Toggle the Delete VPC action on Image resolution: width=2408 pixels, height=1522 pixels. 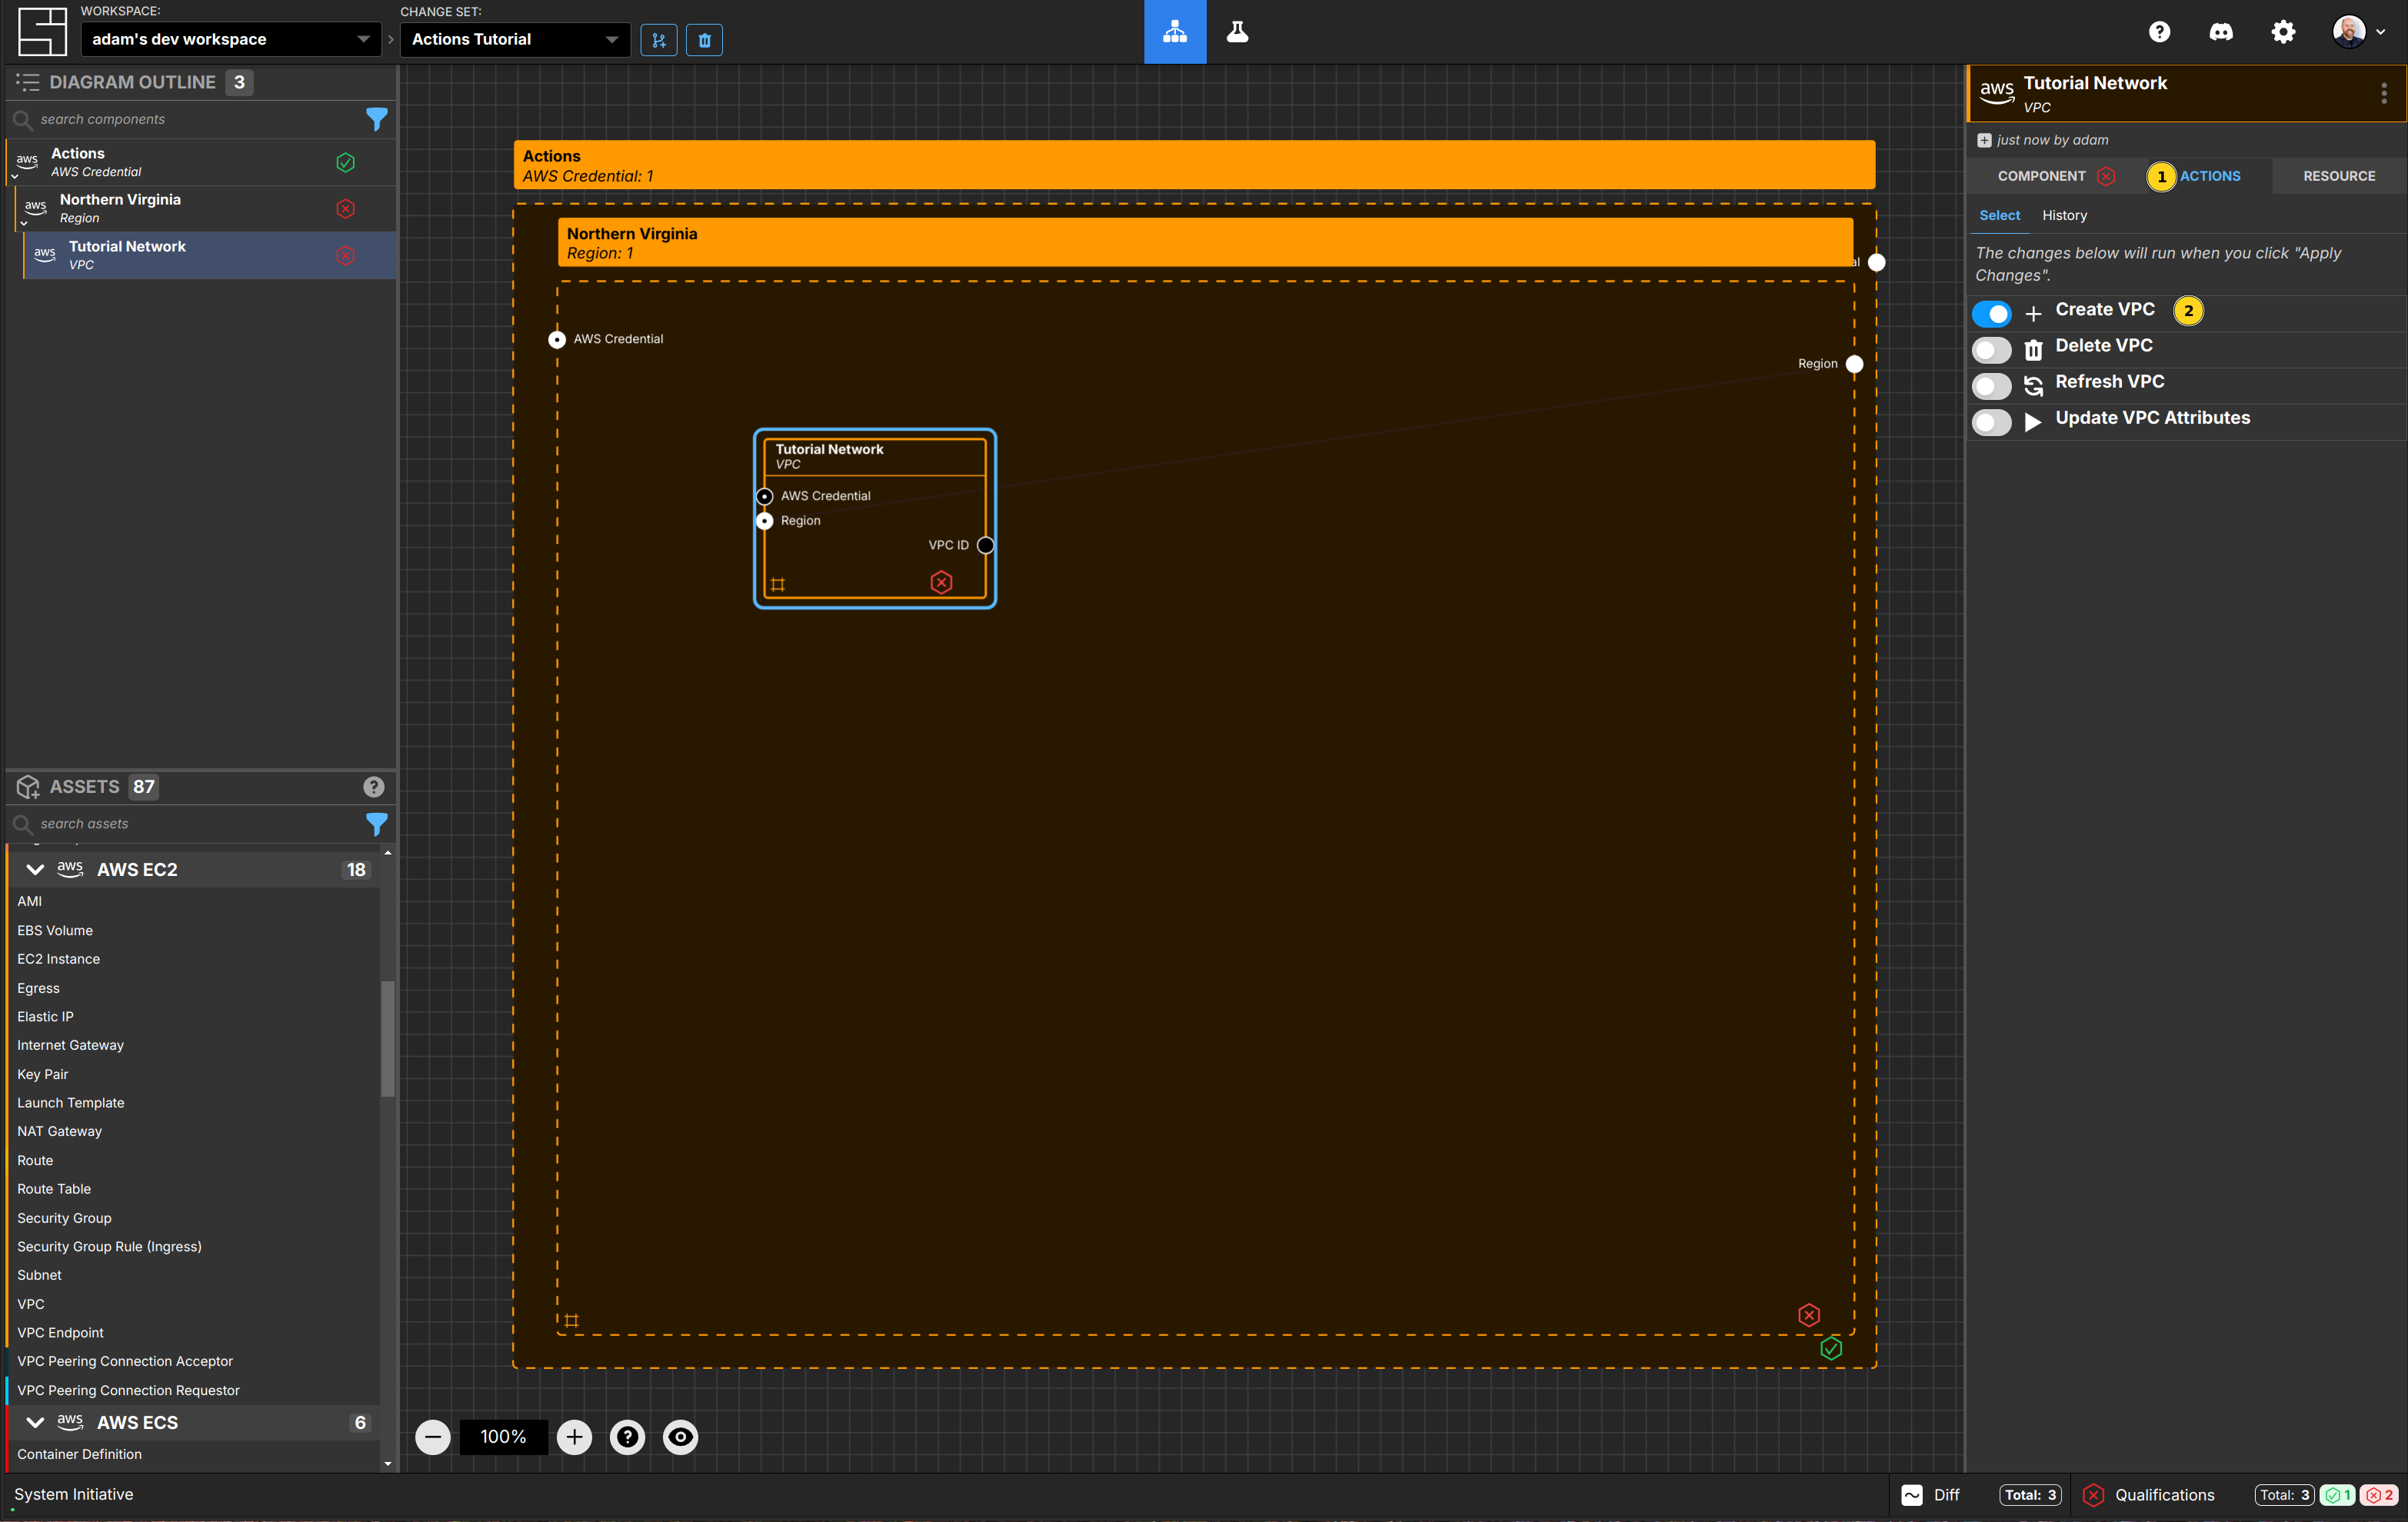pos(1989,347)
